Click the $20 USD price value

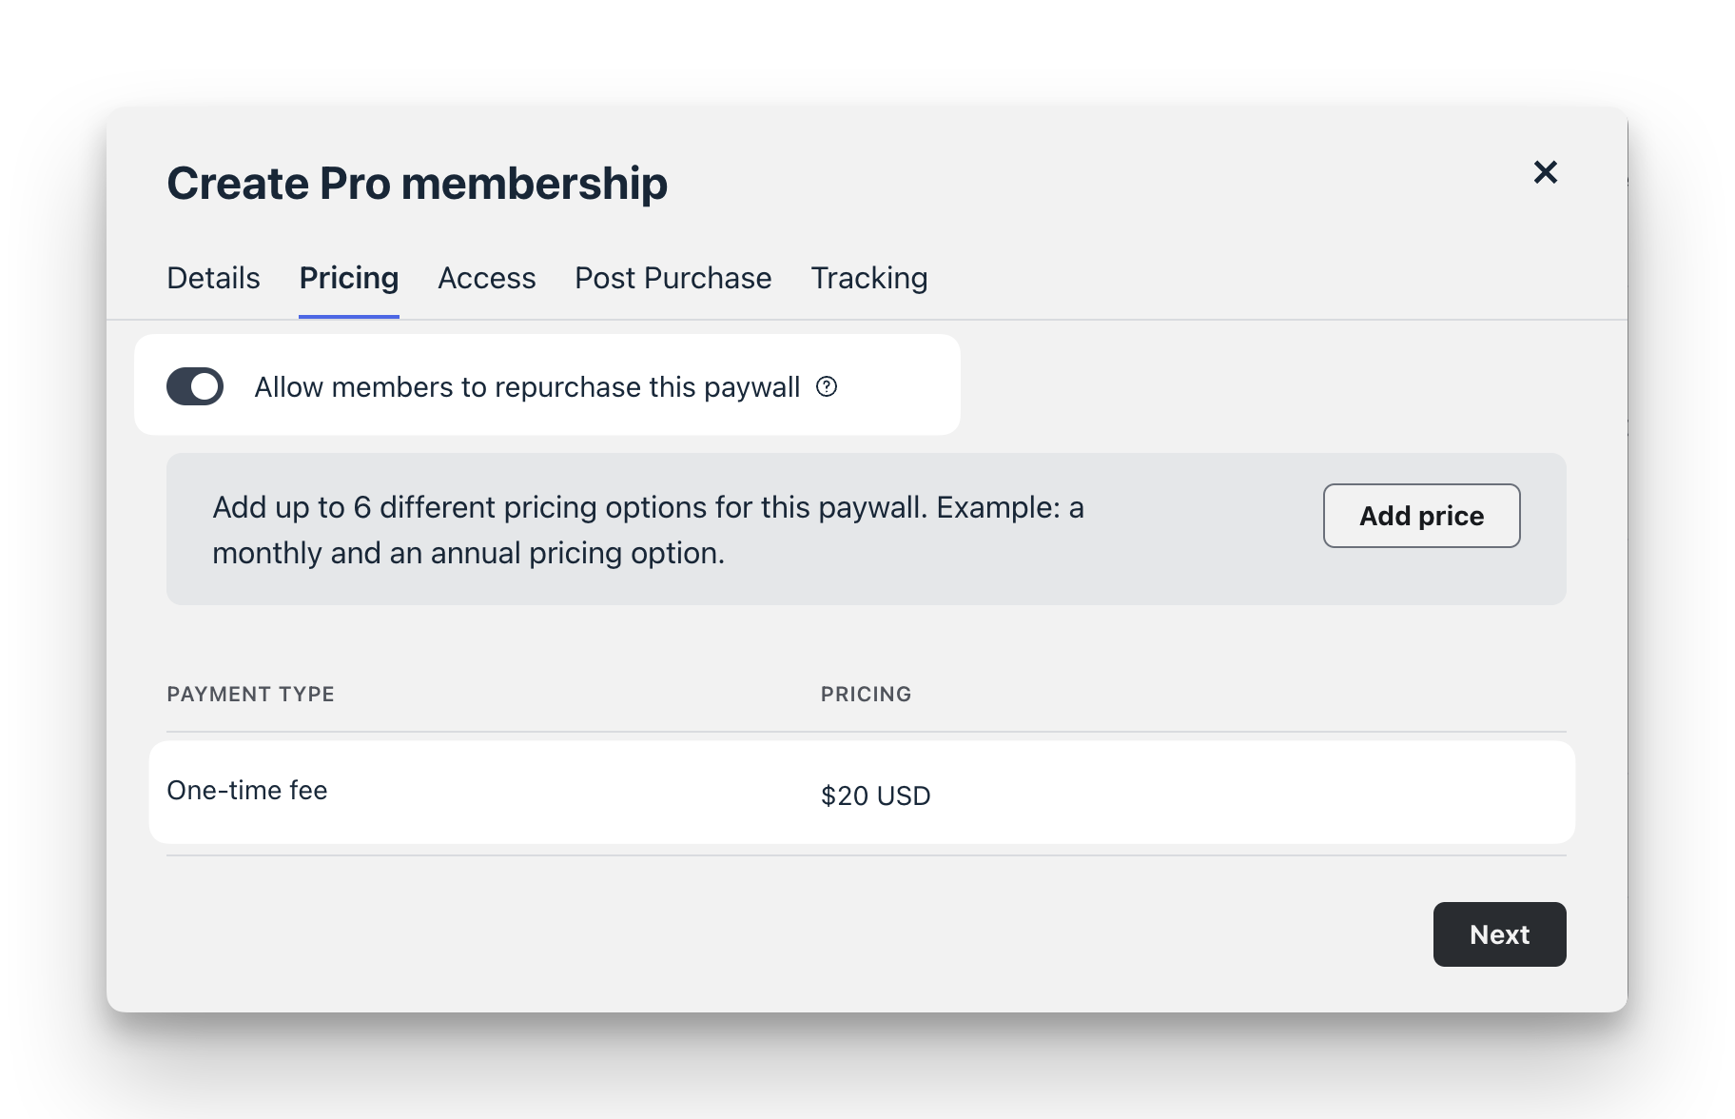coord(875,795)
